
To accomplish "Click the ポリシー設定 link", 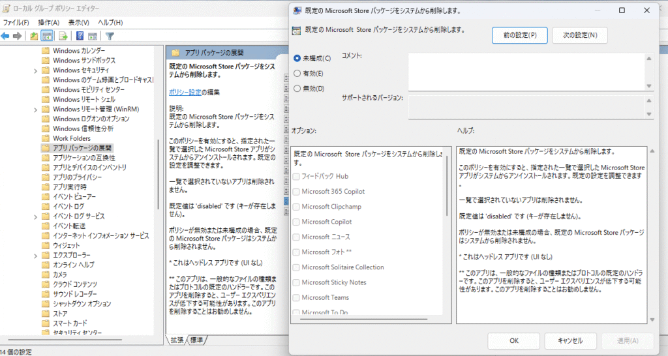I will [x=185, y=93].
